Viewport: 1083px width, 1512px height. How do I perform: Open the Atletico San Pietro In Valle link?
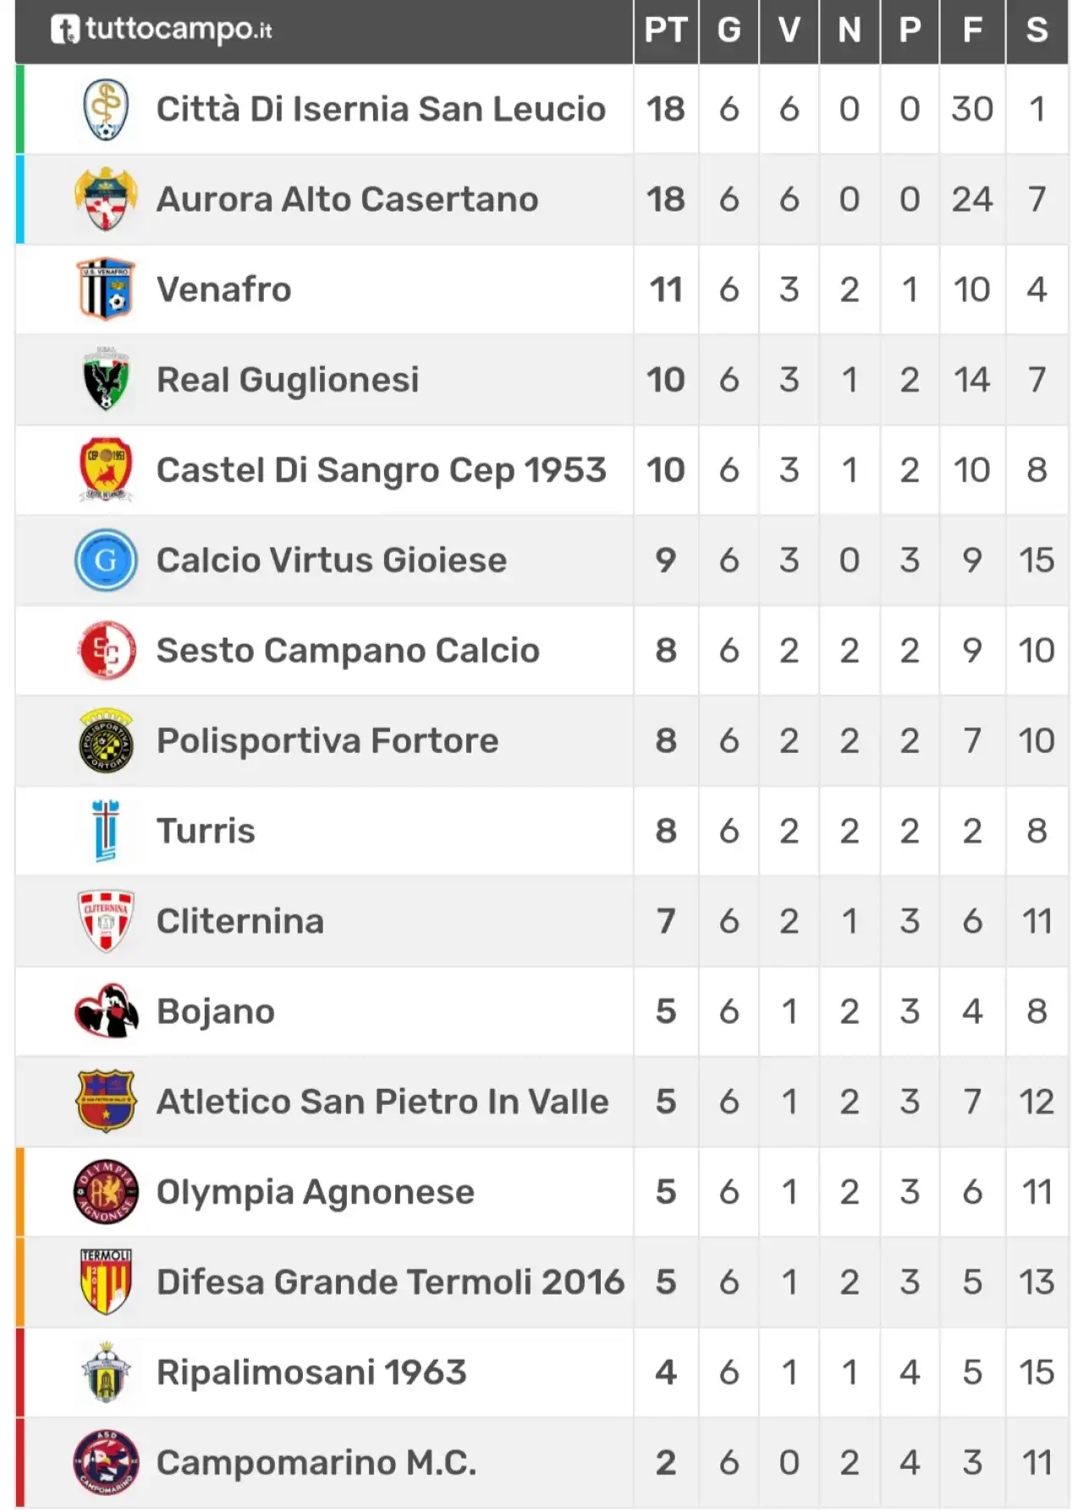(x=382, y=1102)
